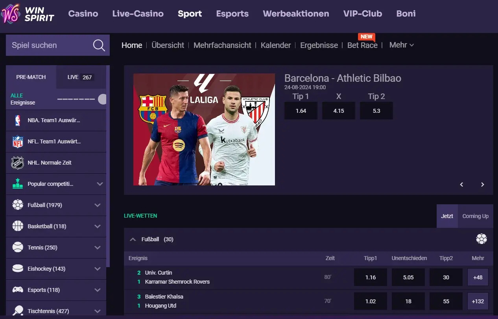
Task: Expand Popular competitions list
Action: (100, 184)
